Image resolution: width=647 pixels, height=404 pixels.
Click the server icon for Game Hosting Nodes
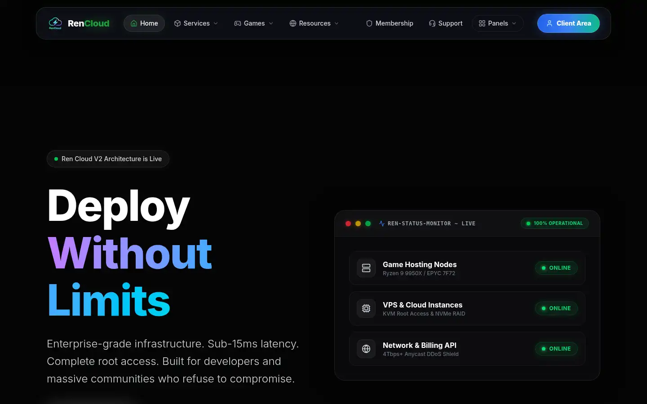(366, 268)
